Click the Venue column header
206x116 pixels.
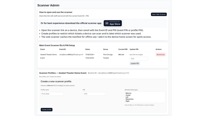[106, 49]
